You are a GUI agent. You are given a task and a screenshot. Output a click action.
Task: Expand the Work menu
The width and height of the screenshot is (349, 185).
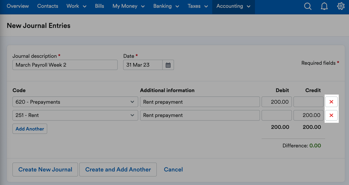pyautogui.click(x=76, y=6)
